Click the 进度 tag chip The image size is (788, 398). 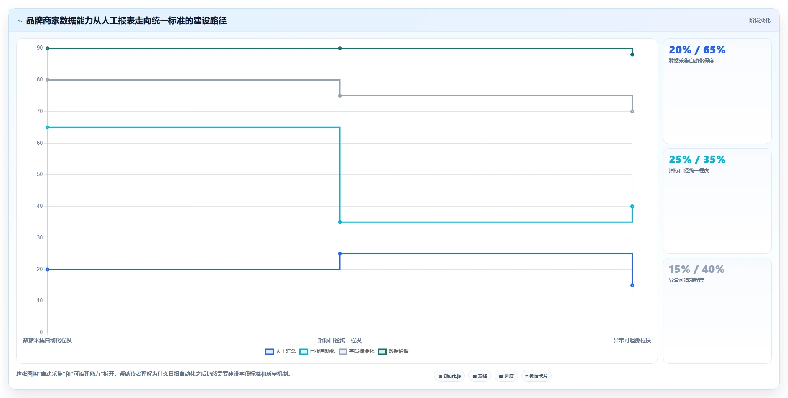coord(506,376)
